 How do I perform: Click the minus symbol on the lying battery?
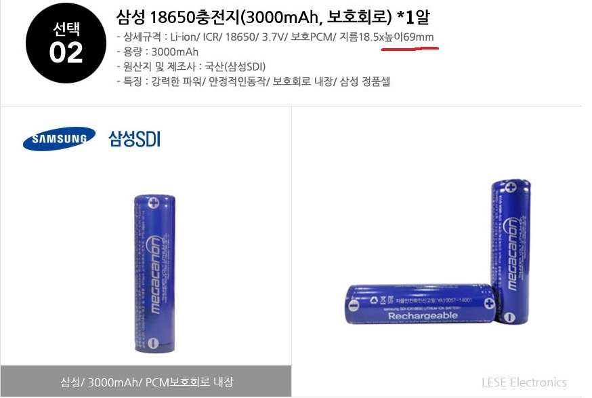pyautogui.click(x=354, y=305)
